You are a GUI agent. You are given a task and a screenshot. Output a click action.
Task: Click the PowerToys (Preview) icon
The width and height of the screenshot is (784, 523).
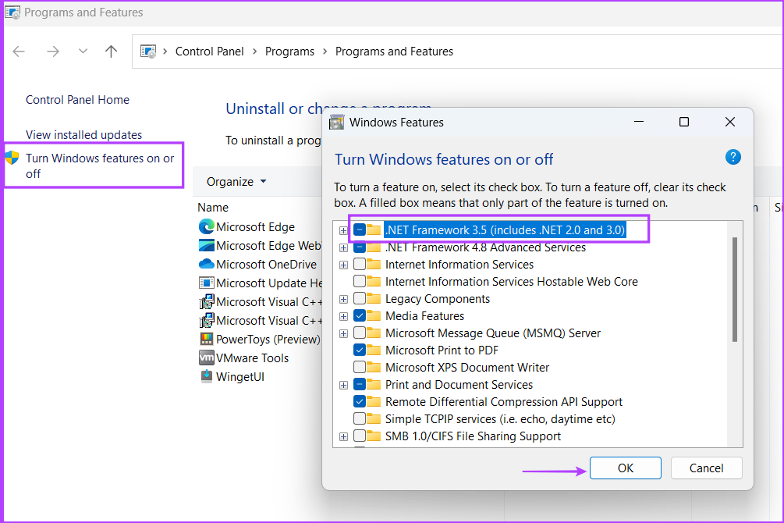(206, 339)
